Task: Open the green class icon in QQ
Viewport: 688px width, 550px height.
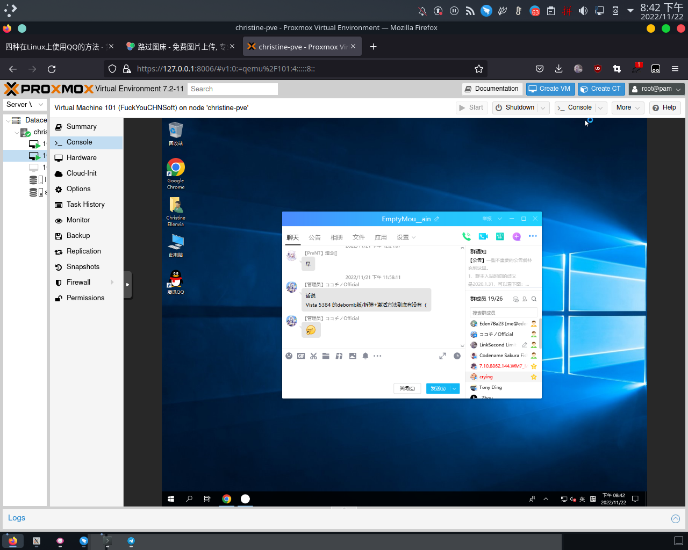Action: coord(500,236)
